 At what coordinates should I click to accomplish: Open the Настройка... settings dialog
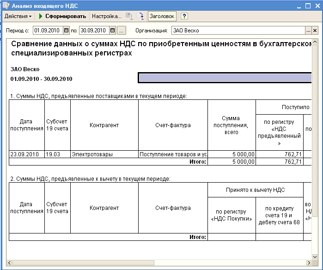point(106,16)
